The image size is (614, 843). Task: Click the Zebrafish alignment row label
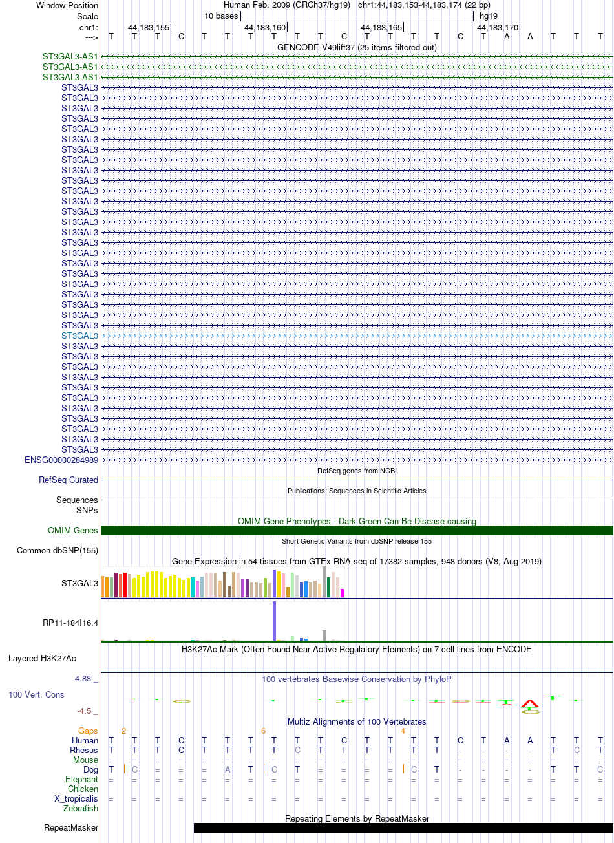(x=81, y=808)
